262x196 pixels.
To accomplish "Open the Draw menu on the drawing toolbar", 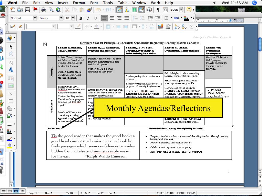I will pyautogui.click(x=11, y=38).
